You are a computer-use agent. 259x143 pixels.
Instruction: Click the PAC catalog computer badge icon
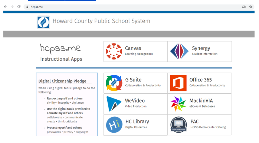pos(178,125)
